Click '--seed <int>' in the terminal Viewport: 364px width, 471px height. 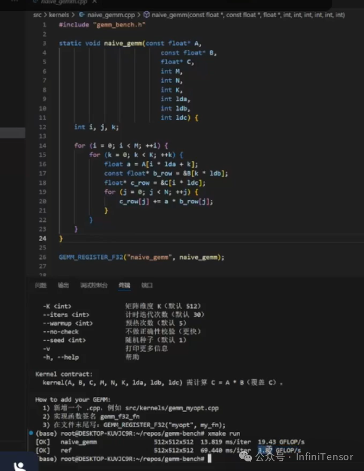[64, 340]
